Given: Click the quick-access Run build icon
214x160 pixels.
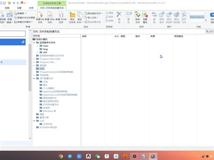Looking at the screenshot, I should tap(9, 3).
